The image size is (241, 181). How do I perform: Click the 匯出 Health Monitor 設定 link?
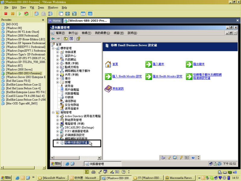(167, 76)
